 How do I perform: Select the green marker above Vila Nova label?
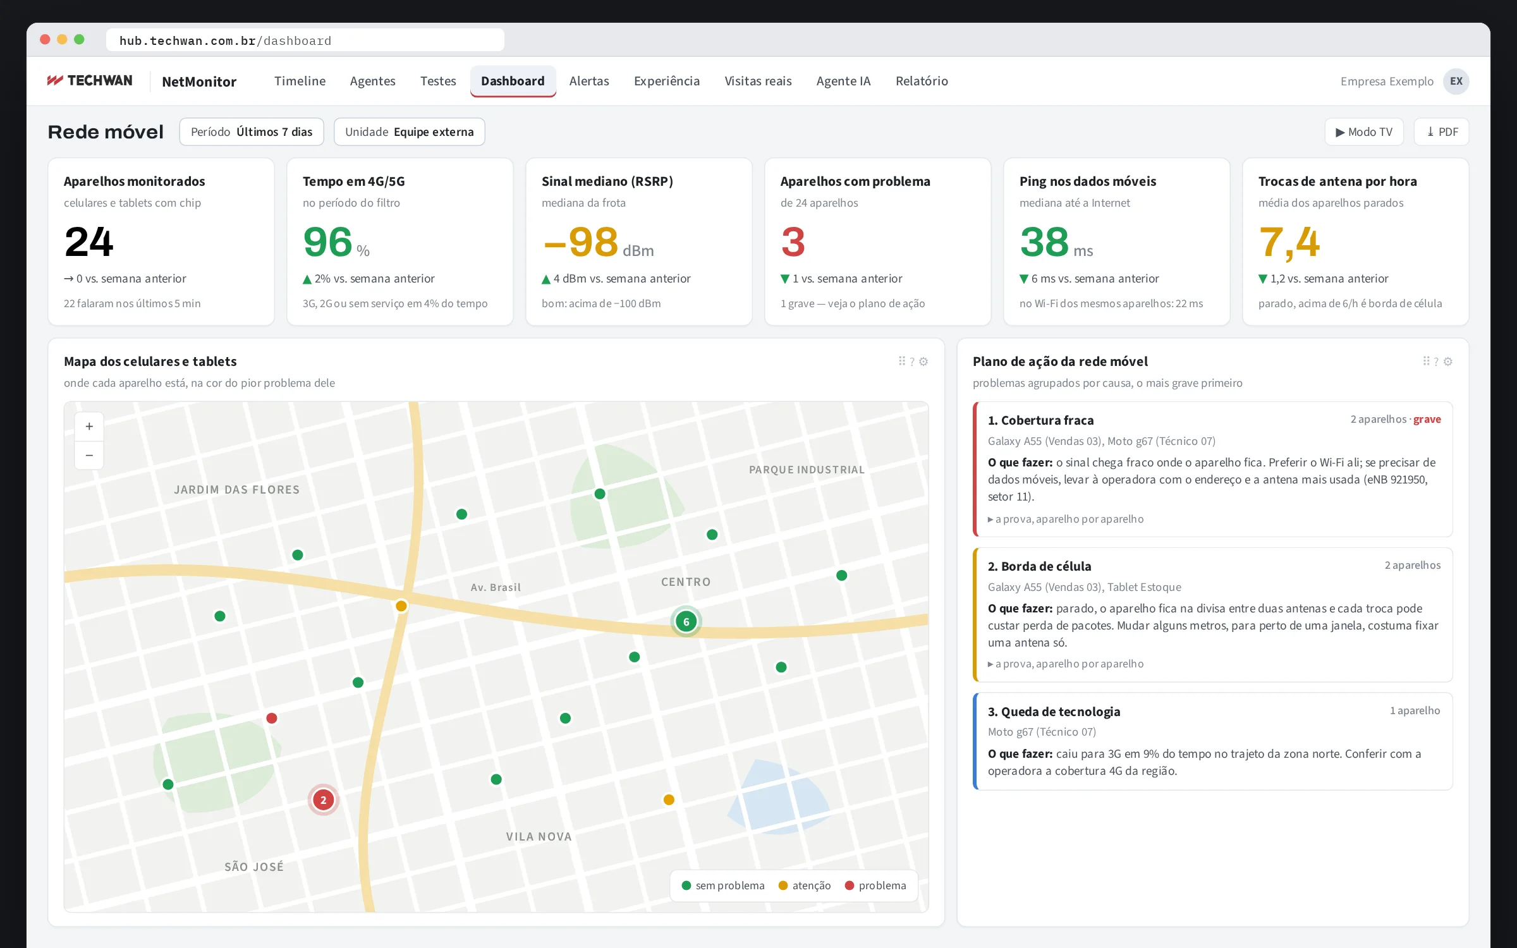pyautogui.click(x=496, y=779)
